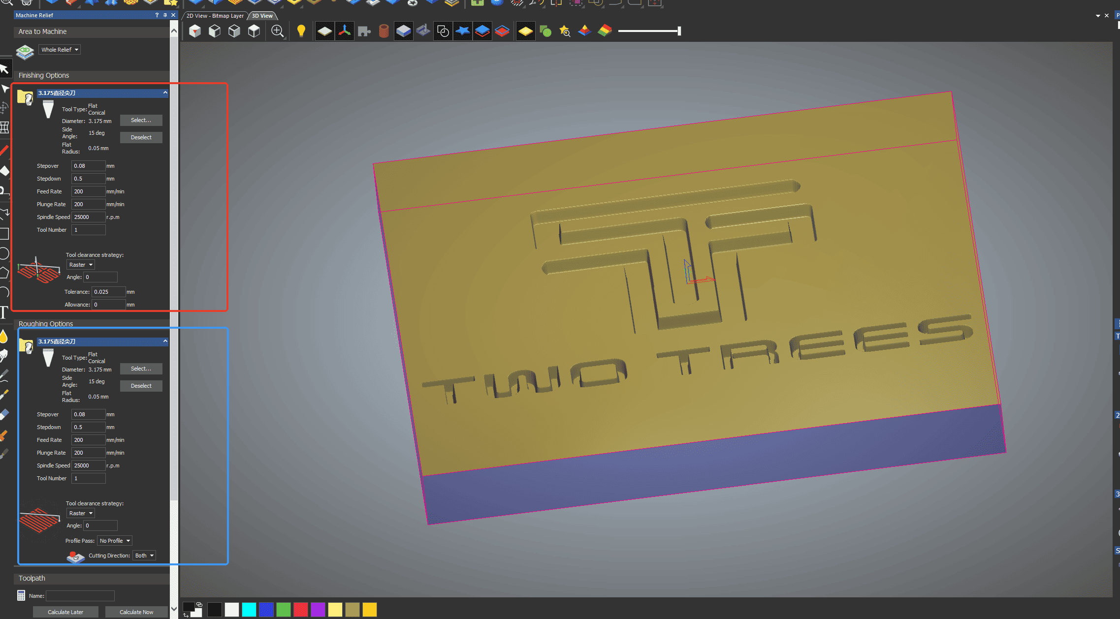Image resolution: width=1120 pixels, height=619 pixels.
Task: Pin the Machine Relief panel
Action: pos(165,15)
